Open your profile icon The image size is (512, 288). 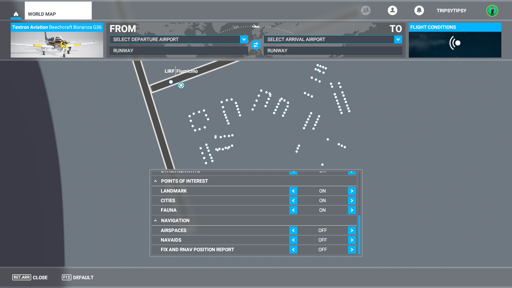tap(392, 10)
